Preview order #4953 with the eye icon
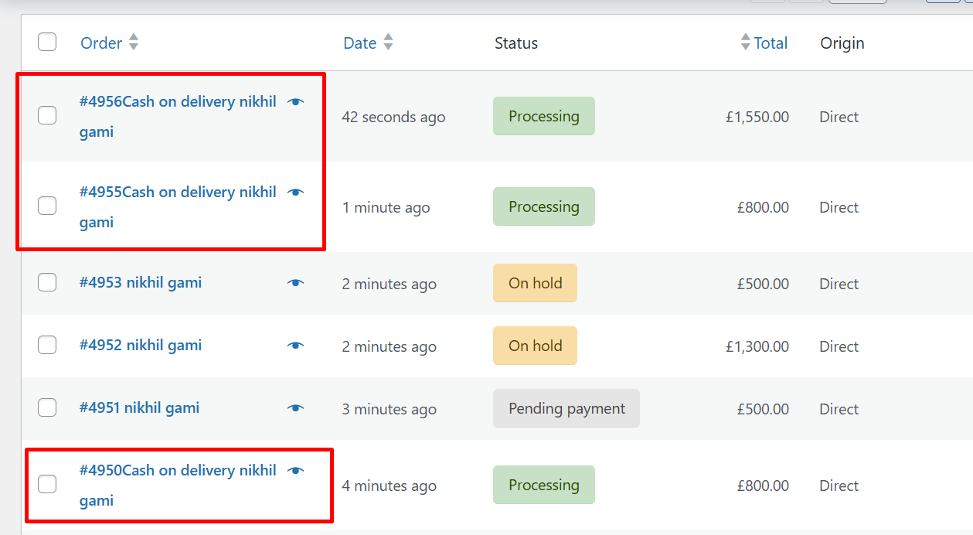This screenshot has height=535, width=973. click(x=295, y=283)
